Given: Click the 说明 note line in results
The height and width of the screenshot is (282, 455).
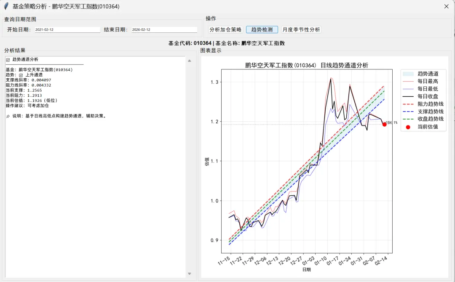Looking at the screenshot, I should (x=56, y=116).
